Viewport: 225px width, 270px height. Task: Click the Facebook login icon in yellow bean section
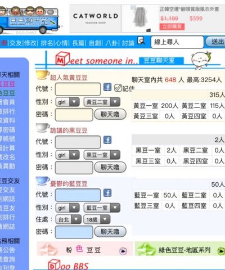pos(107,87)
